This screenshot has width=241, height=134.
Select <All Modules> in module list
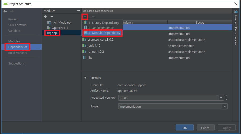pos(62,23)
